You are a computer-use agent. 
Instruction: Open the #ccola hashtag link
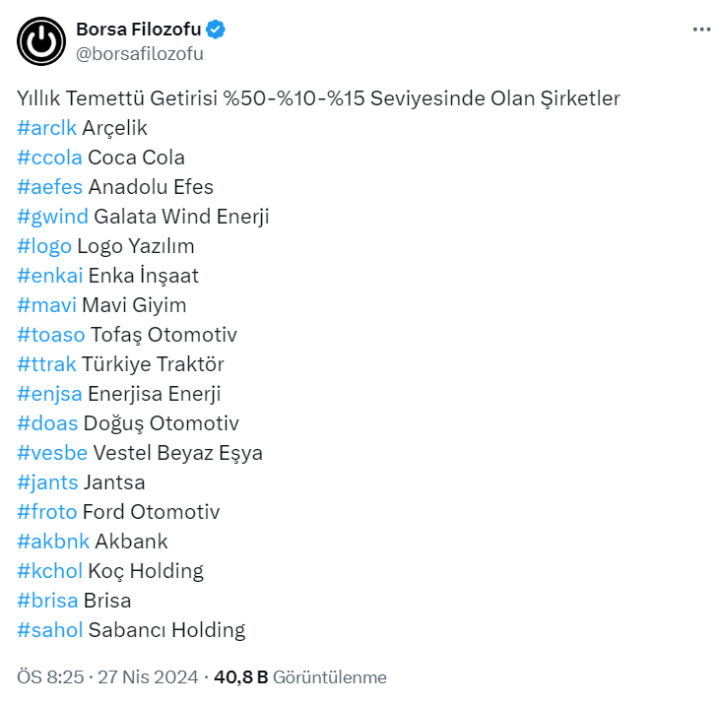(49, 158)
